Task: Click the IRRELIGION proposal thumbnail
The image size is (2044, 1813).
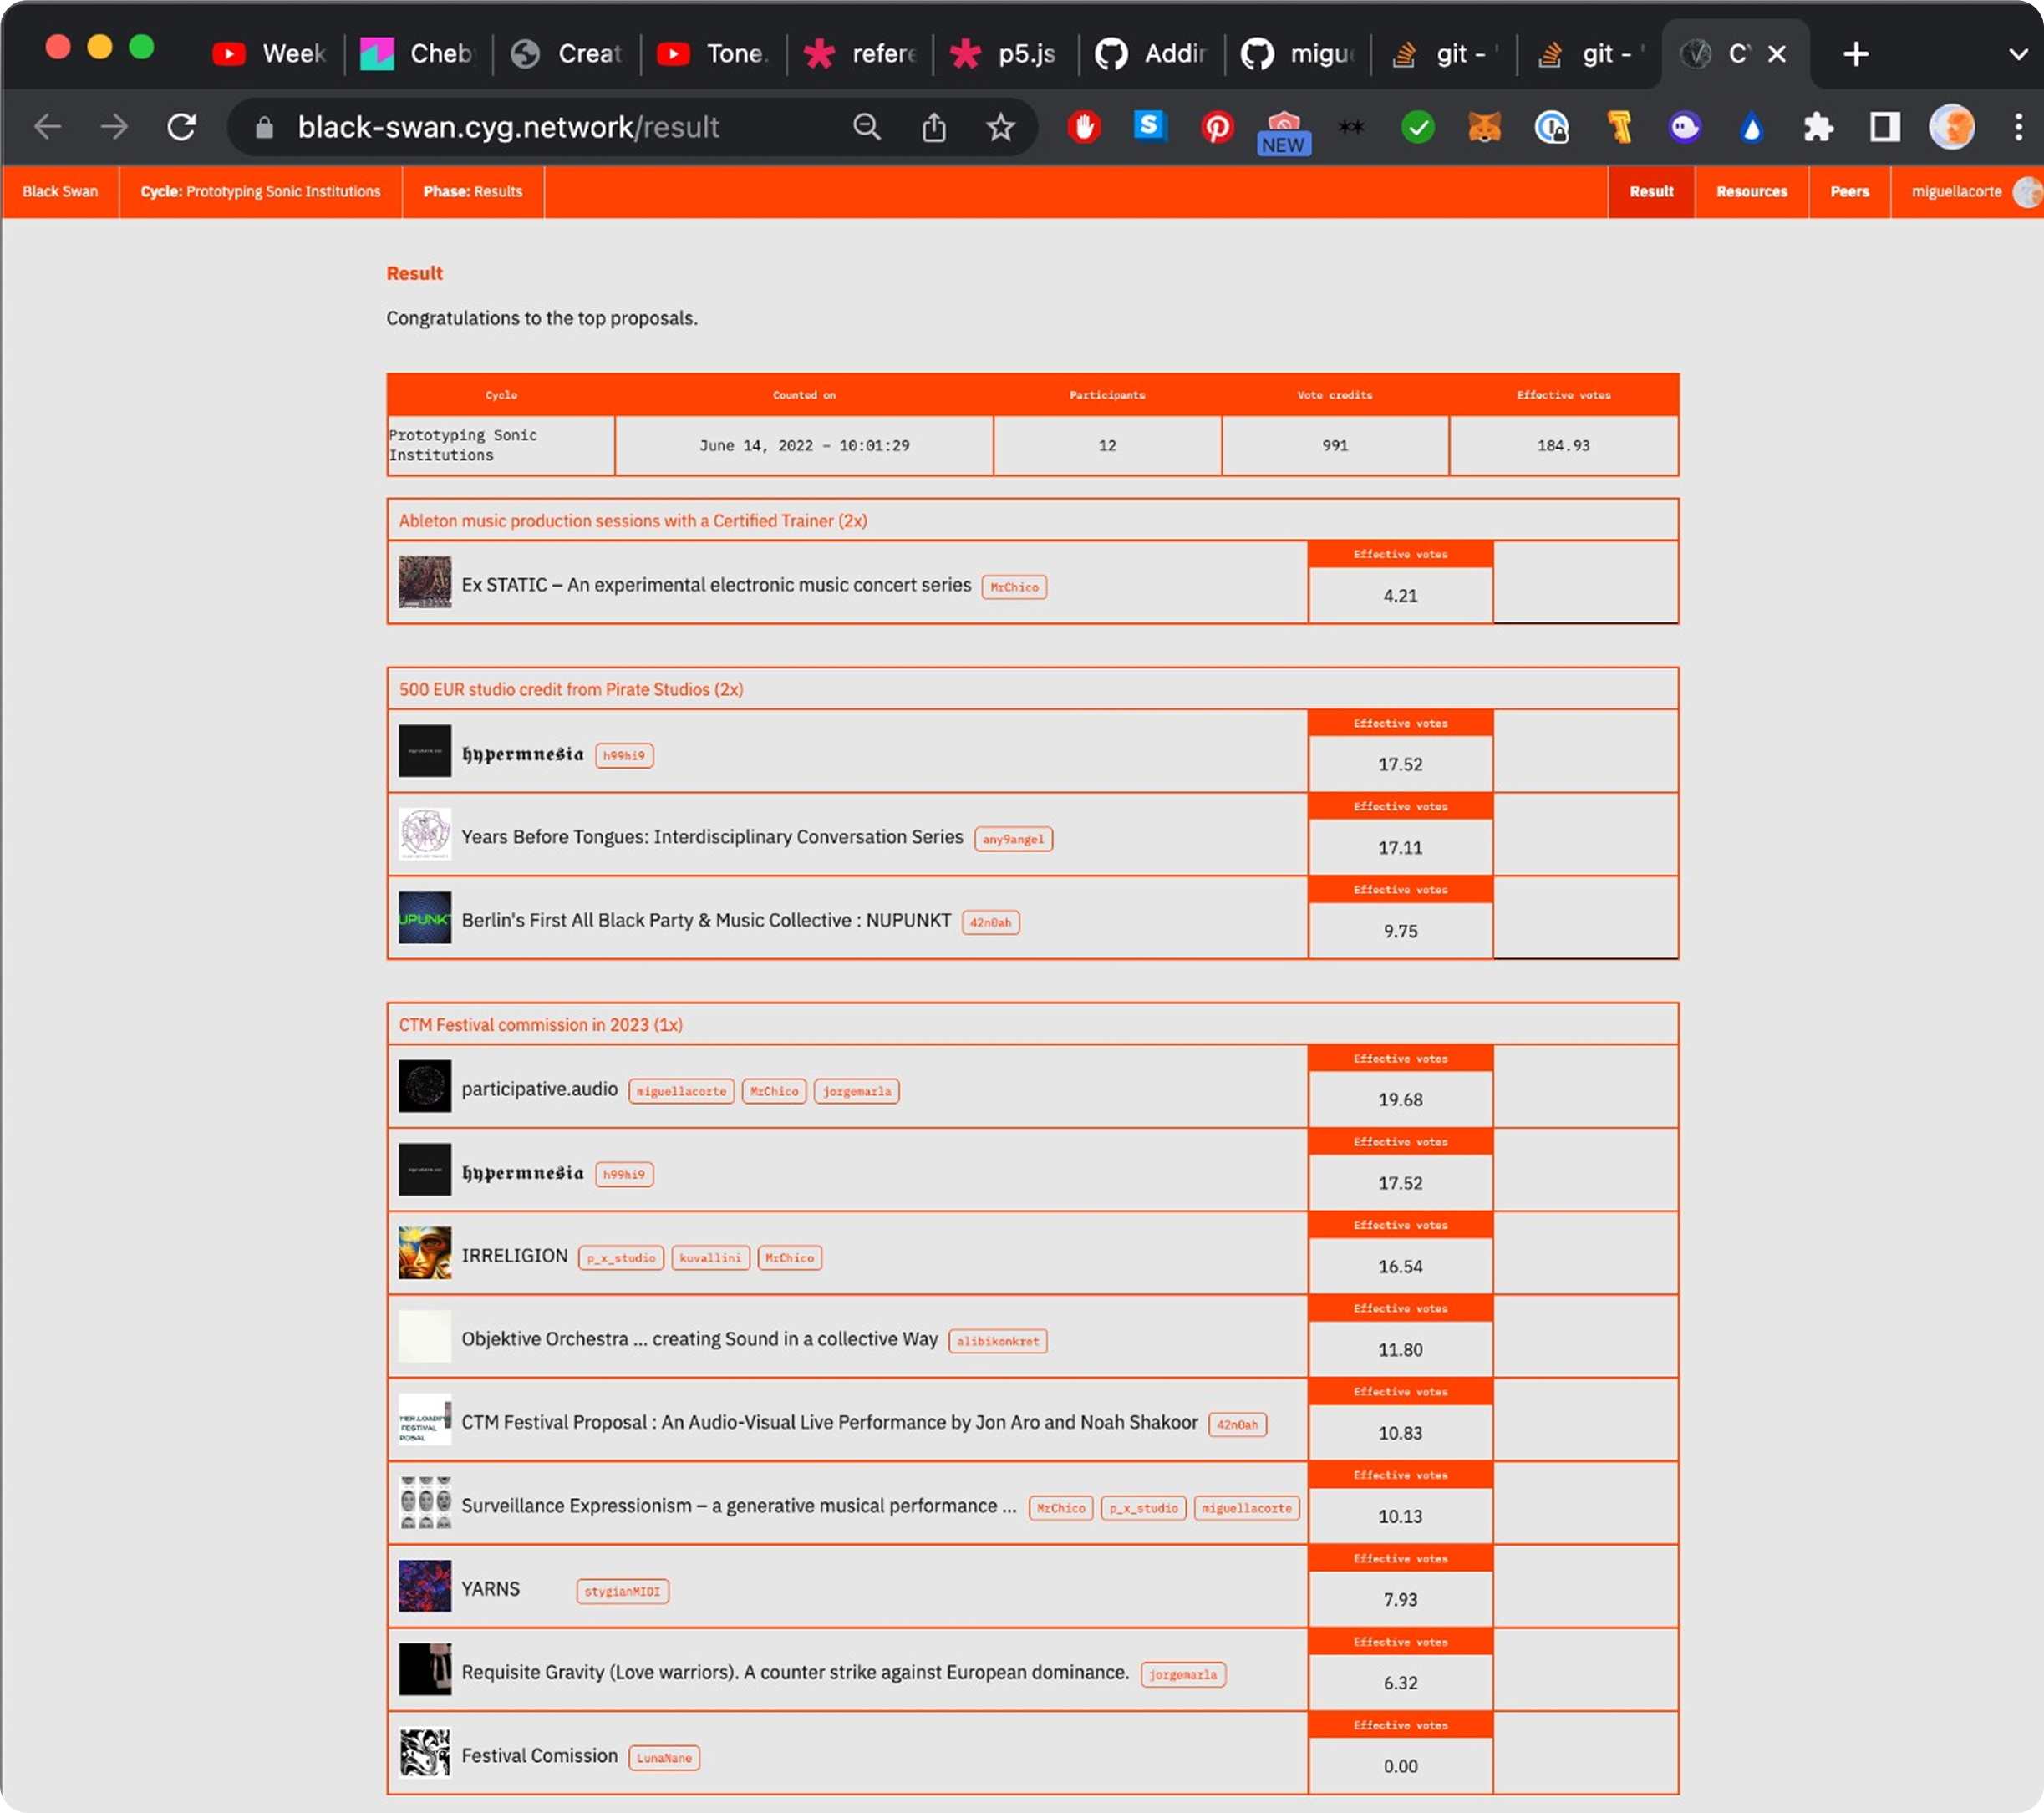Action: point(425,1253)
